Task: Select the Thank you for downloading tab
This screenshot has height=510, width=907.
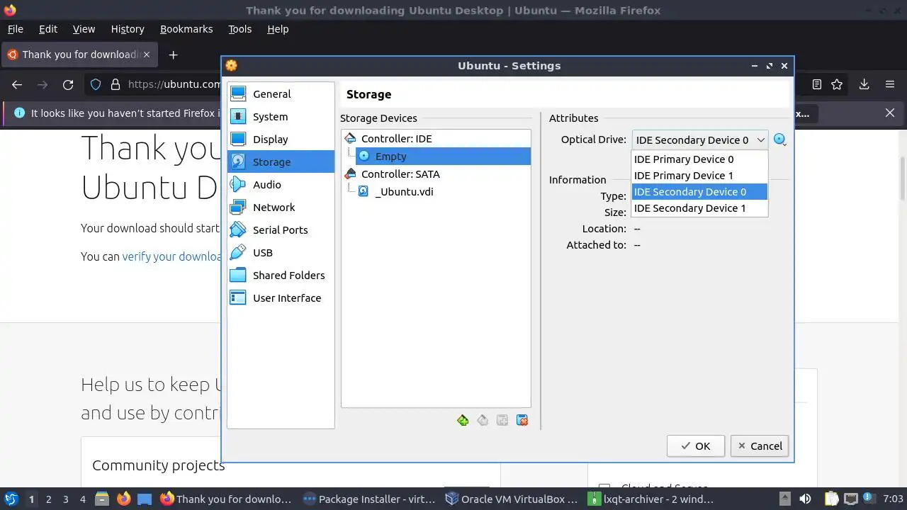Action: pyautogui.click(x=79, y=55)
